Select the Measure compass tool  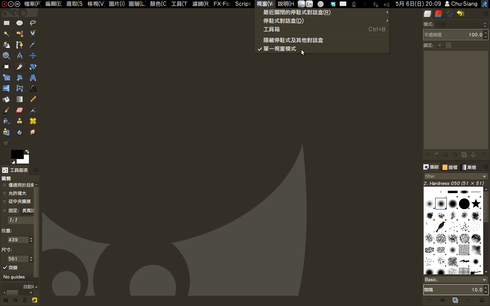(x=20, y=56)
